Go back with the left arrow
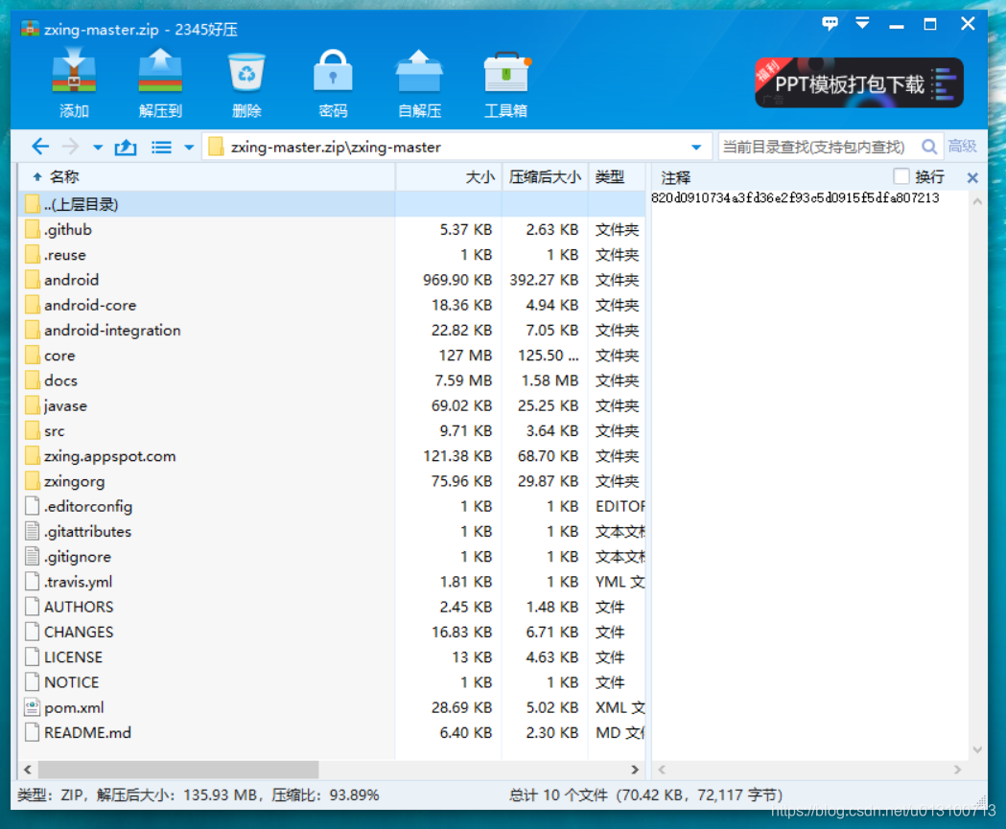The width and height of the screenshot is (1006, 829). pyautogui.click(x=39, y=147)
